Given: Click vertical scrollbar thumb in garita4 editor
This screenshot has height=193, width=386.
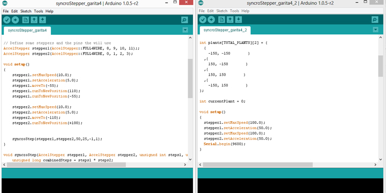Looking at the screenshot, I should pos(190,78).
